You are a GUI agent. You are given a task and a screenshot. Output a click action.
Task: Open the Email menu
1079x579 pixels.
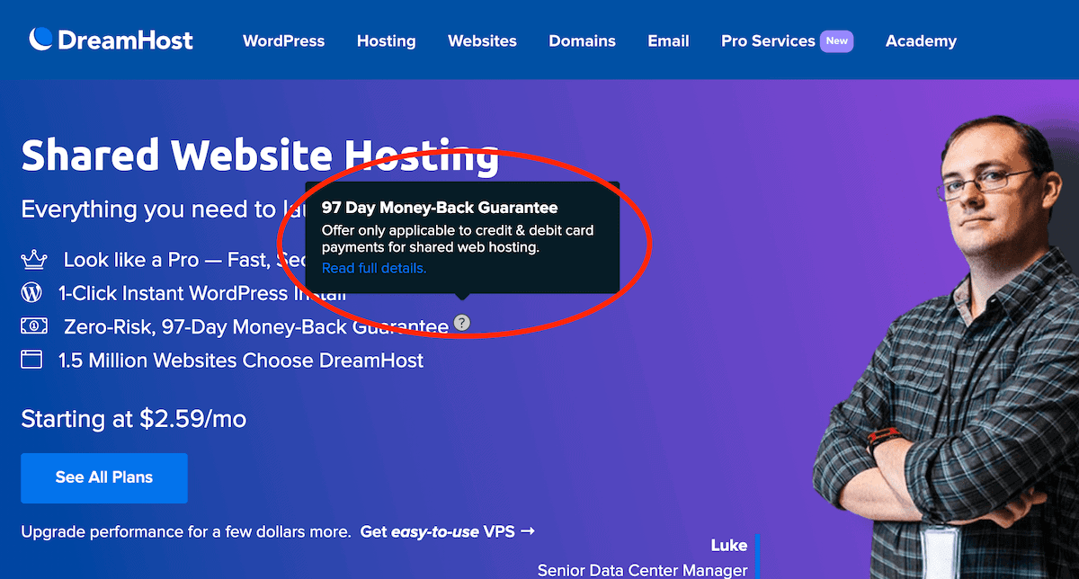tap(668, 40)
